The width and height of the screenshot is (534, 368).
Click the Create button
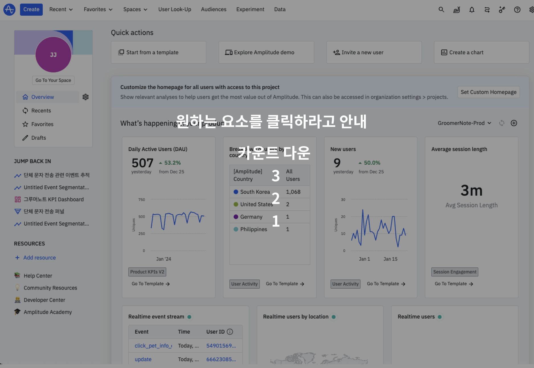[x=31, y=9]
